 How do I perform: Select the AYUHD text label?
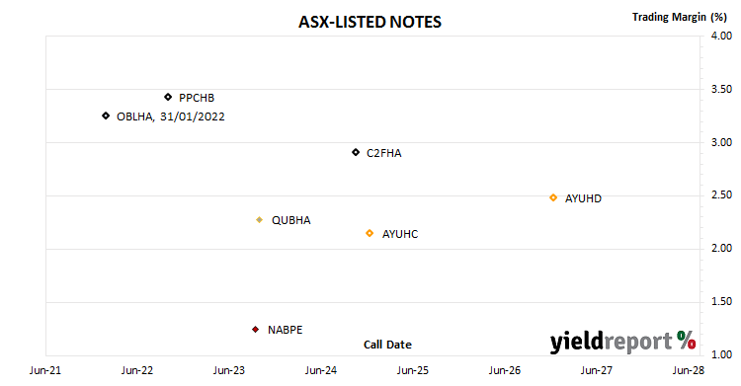(583, 198)
